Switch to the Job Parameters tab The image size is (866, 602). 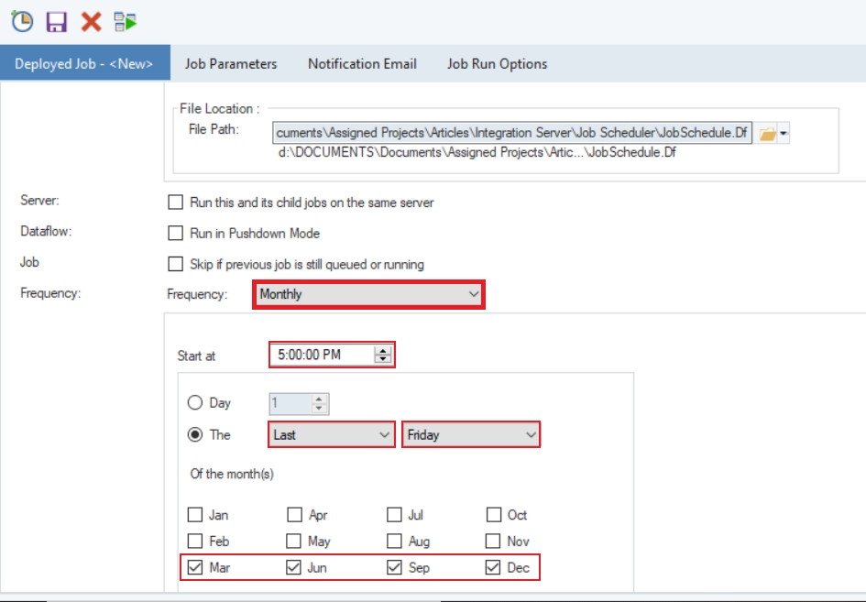pos(231,64)
